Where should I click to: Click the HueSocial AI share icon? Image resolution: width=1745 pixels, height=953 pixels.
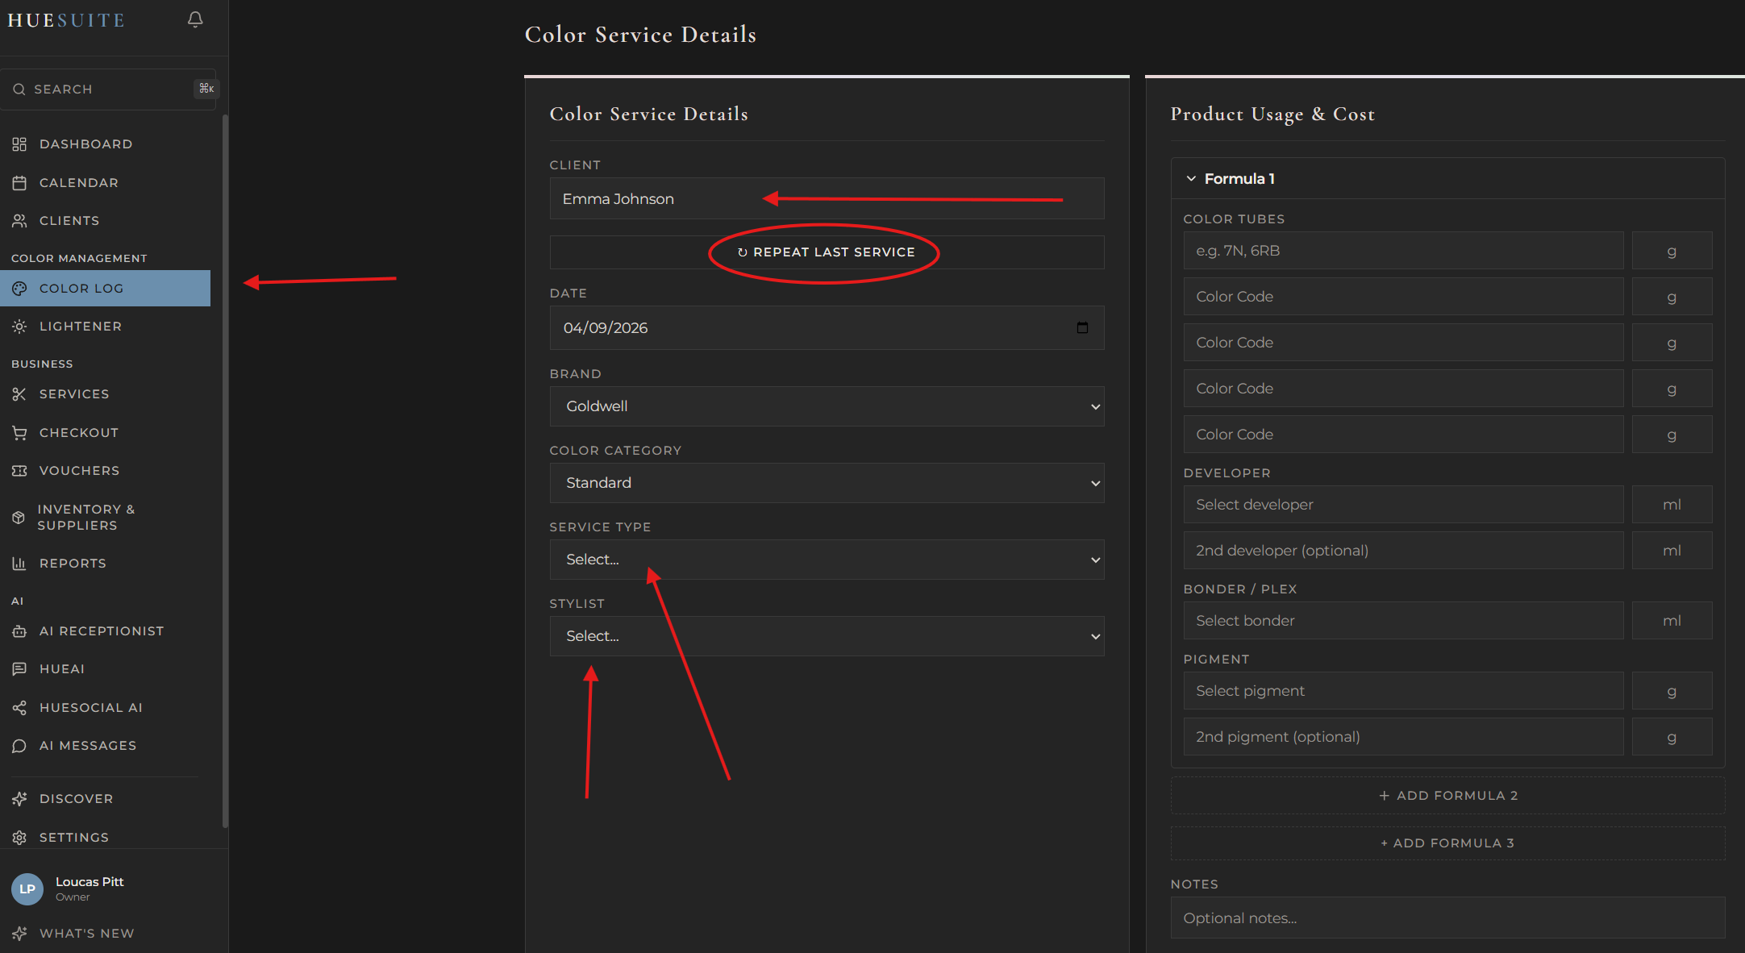tap(20, 707)
